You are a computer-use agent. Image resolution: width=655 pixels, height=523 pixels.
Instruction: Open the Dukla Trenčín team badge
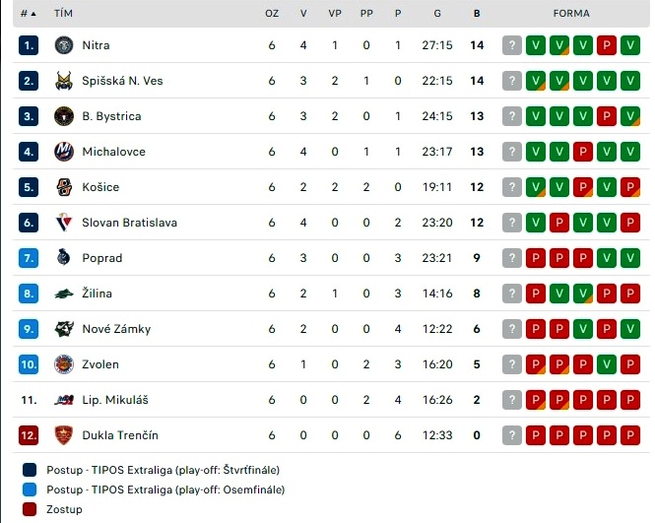pos(64,435)
